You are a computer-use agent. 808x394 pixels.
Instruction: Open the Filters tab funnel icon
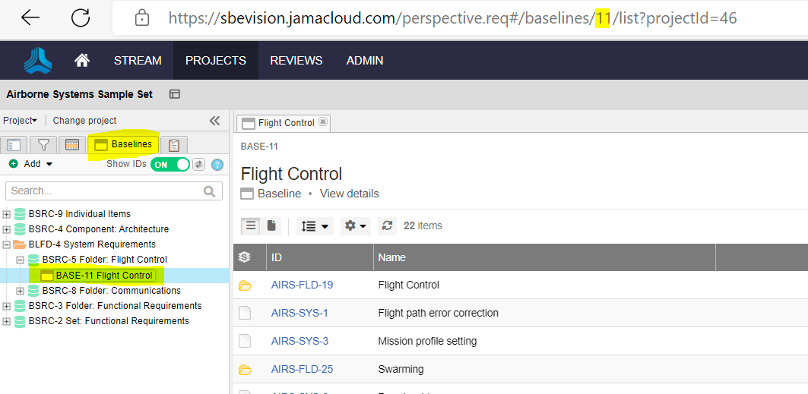click(43, 144)
